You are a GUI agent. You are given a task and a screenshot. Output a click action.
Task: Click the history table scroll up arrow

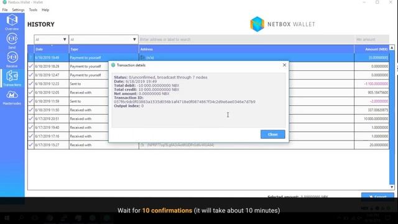click(x=392, y=47)
